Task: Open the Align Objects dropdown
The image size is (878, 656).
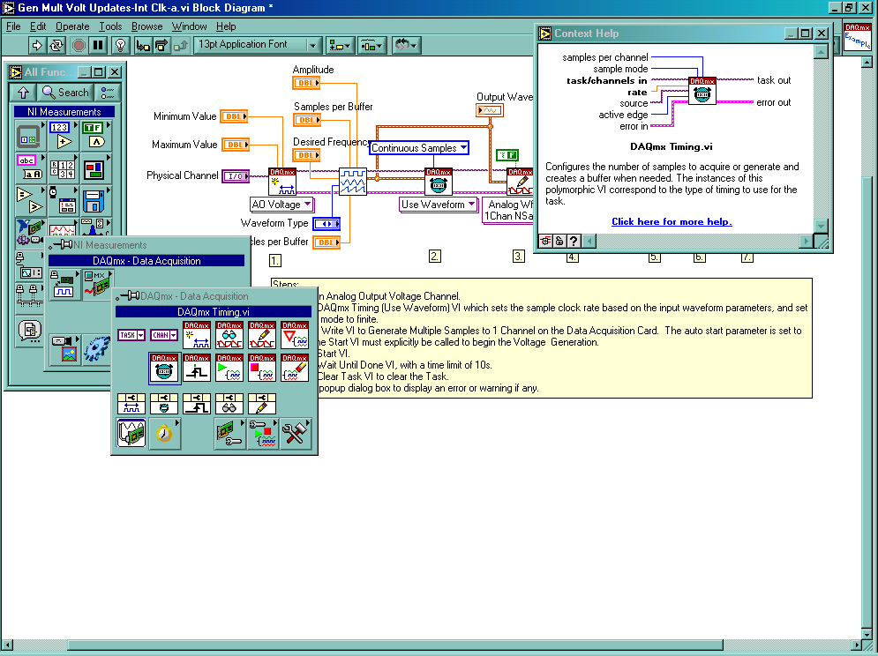Action: [x=339, y=45]
